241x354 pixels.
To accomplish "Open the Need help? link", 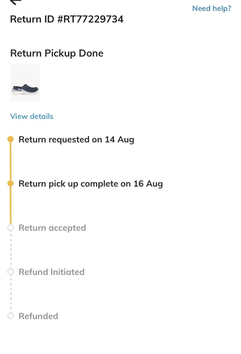I will 212,8.
